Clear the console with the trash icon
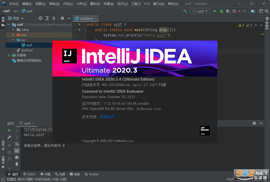270x182 pixels. [17, 164]
